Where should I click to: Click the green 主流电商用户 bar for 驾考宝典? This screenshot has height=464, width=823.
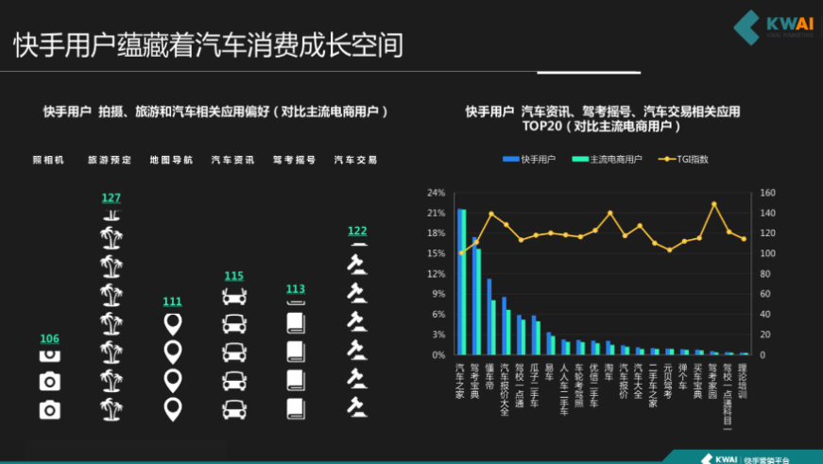tap(479, 301)
